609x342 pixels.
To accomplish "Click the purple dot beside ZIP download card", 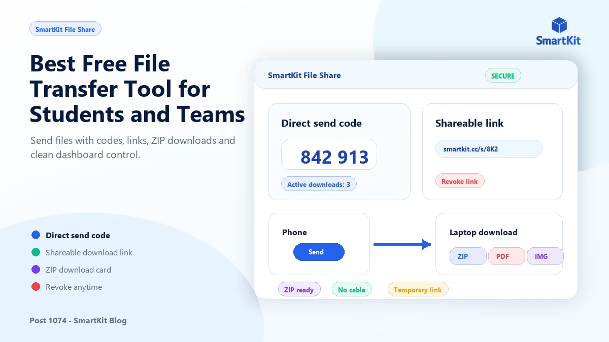I will coord(36,270).
